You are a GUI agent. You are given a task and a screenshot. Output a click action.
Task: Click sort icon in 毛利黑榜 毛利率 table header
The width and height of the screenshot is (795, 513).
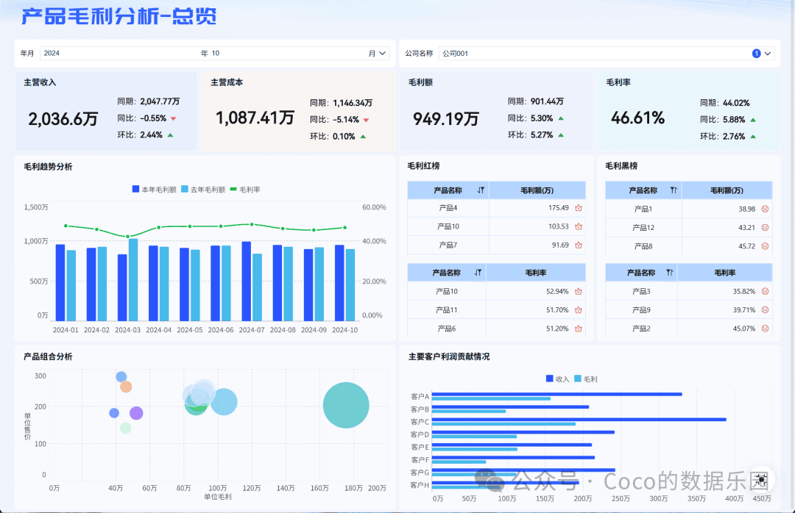click(670, 273)
